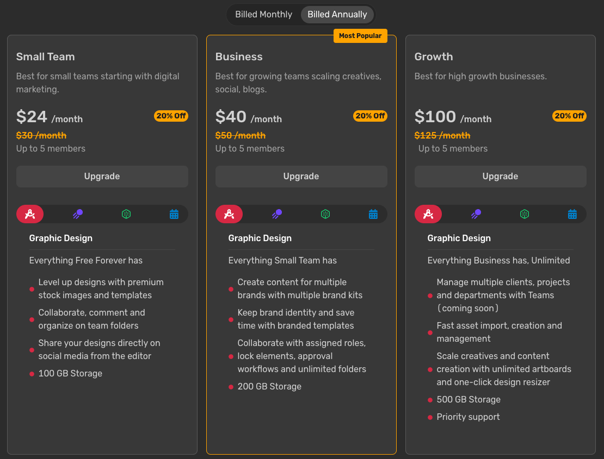The height and width of the screenshot is (459, 604).
Task: Select the Graphic Design icon on Small Team
Action: (30, 214)
